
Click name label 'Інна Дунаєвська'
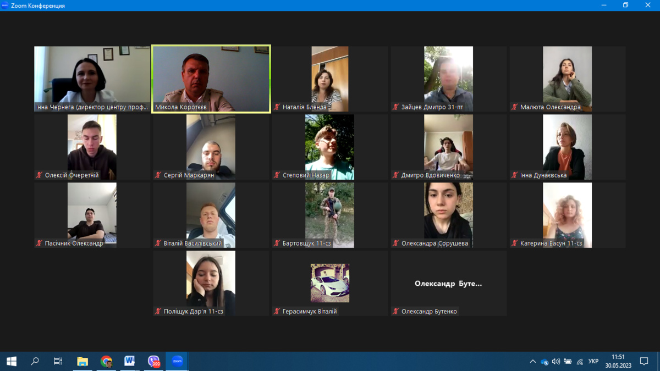coord(543,175)
